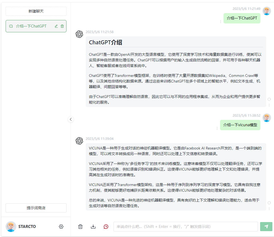Open more options for the VICUNA reply
The height and width of the screenshot is (237, 274).
tap(269, 208)
